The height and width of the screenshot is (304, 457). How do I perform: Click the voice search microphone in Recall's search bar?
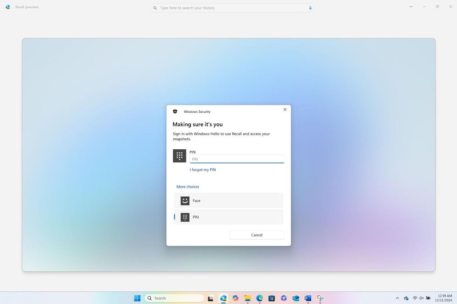tap(310, 8)
